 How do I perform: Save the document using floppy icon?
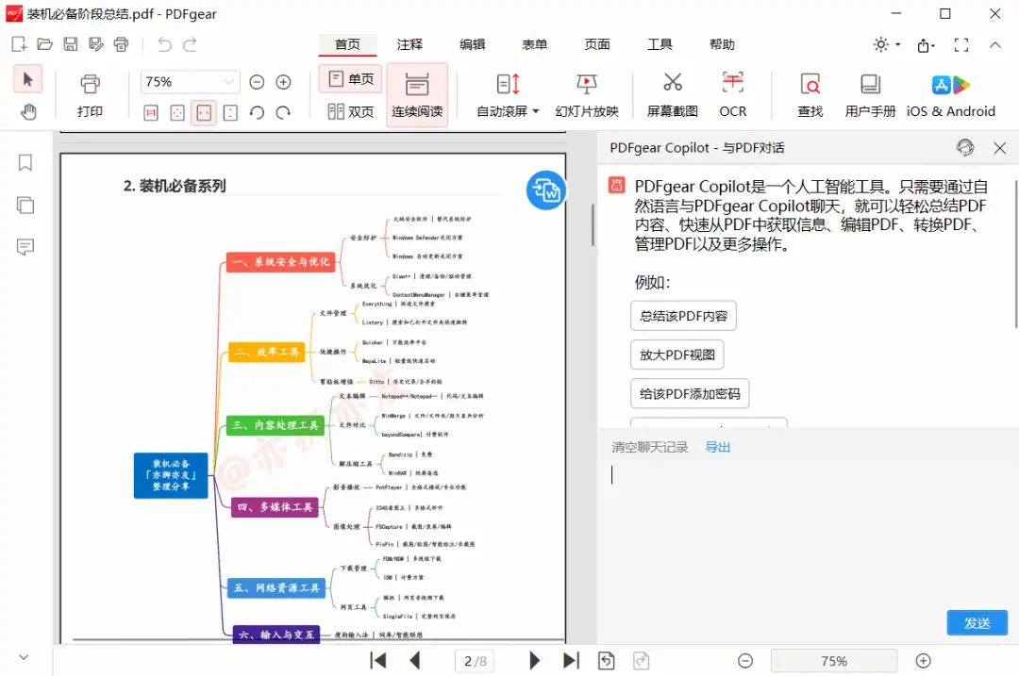70,44
